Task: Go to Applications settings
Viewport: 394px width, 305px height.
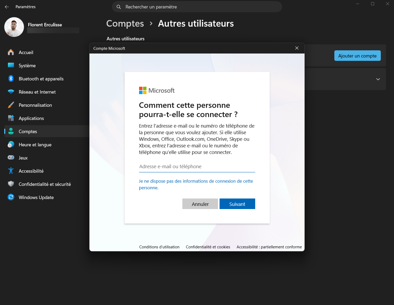Action: [x=31, y=118]
